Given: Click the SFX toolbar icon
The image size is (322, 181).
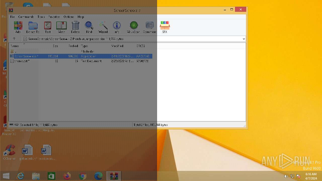Looking at the screenshot, I should [165, 27].
